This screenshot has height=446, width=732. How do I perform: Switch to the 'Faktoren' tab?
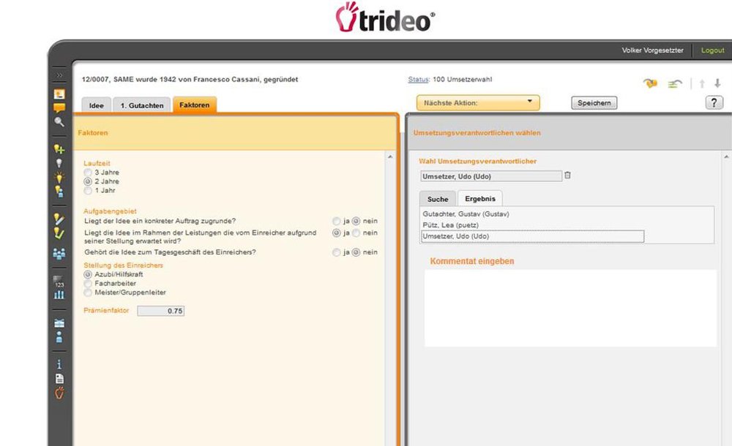(x=195, y=105)
